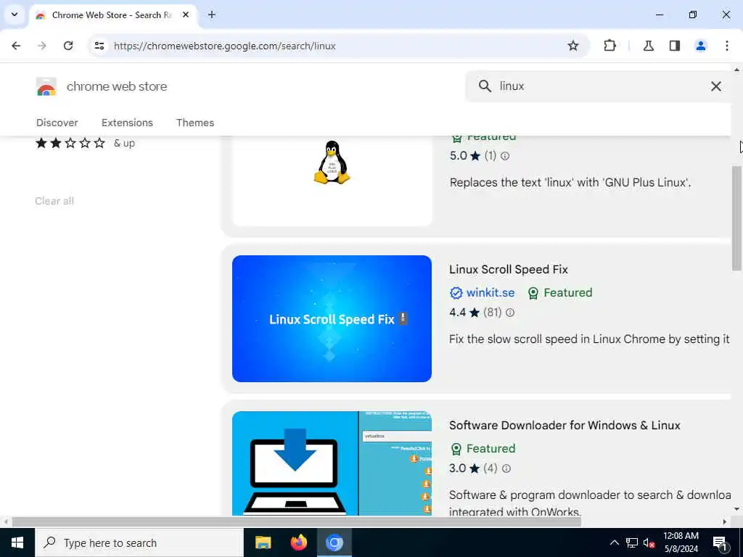The height and width of the screenshot is (557, 743).
Task: Open File Explorer from the taskbar
Action: click(263, 542)
